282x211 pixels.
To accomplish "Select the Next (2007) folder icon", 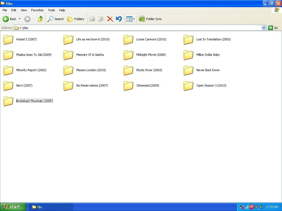I will [x=8, y=86].
